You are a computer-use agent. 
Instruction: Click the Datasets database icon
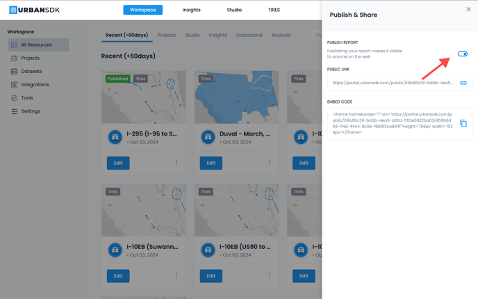(14, 72)
